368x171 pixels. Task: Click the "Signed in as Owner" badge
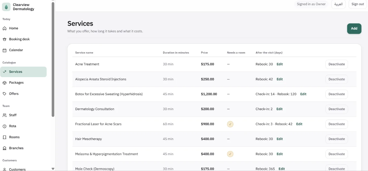(x=311, y=4)
